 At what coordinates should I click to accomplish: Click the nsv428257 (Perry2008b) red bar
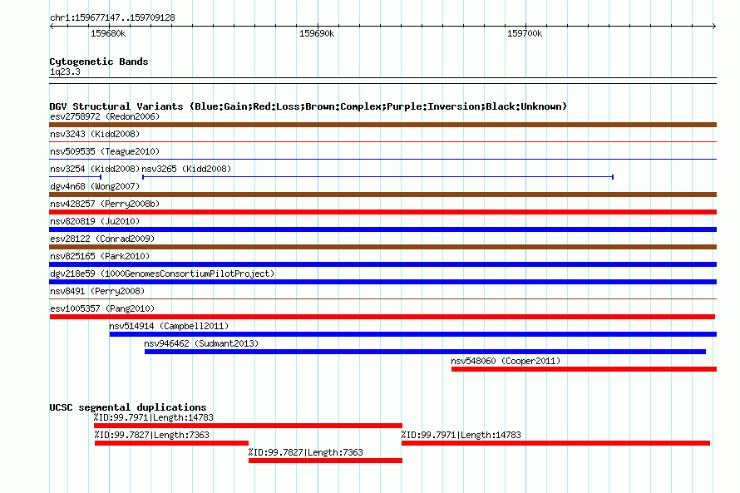[x=382, y=212]
